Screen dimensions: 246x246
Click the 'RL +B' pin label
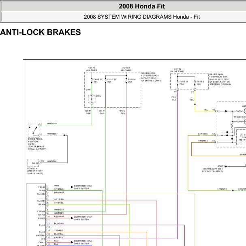tap(42, 232)
